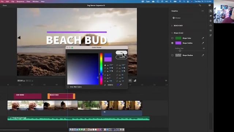Open the Transform crop icon in right sidebar
The height and width of the screenshot is (132, 234).
pos(211,35)
